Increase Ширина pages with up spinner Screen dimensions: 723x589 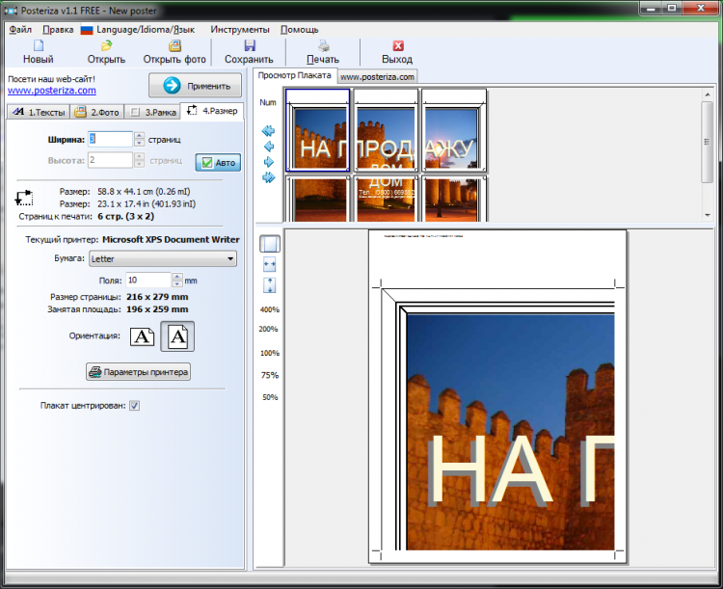click(x=140, y=135)
